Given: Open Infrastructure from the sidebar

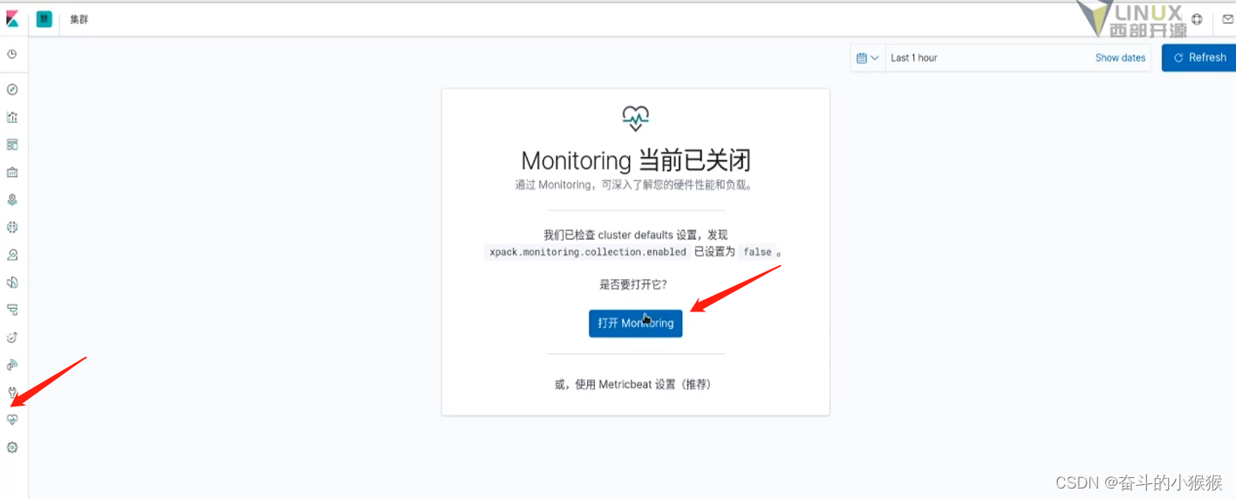Looking at the screenshot, I should click(x=12, y=255).
